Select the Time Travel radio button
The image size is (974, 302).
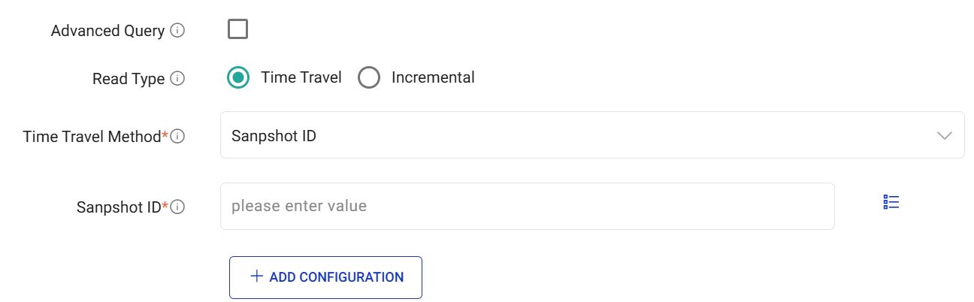tap(238, 77)
